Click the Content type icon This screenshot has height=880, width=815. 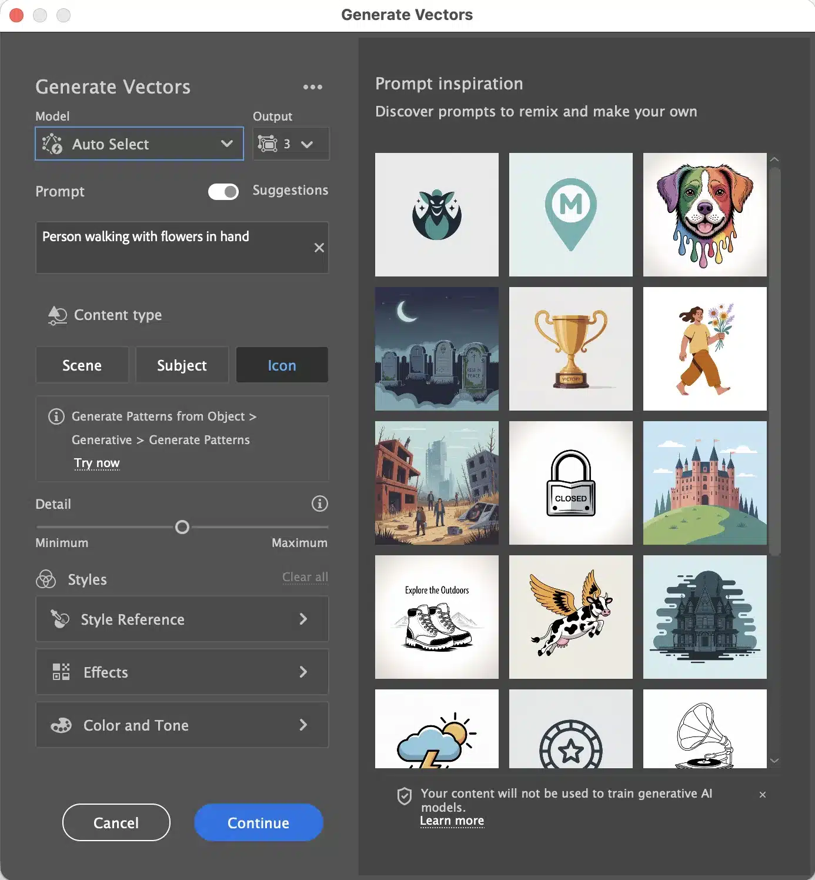click(57, 315)
